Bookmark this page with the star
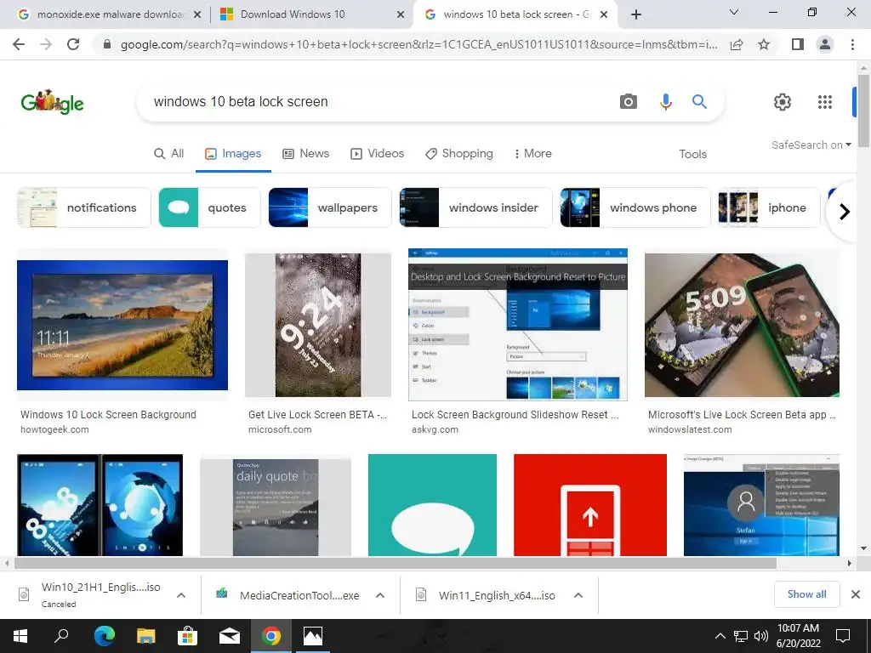 coord(764,44)
